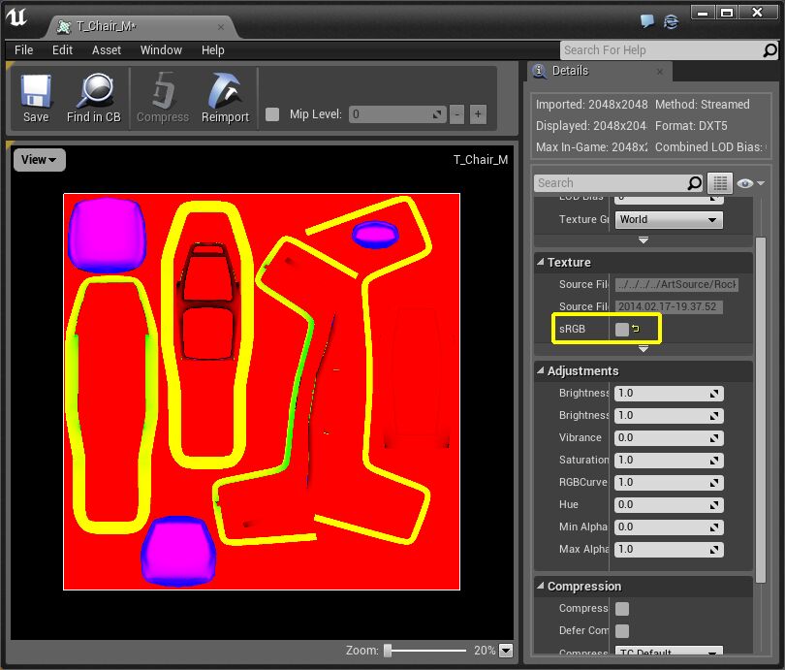The width and height of the screenshot is (785, 670).
Task: Open the View dropdown in viewport
Action: (x=39, y=160)
